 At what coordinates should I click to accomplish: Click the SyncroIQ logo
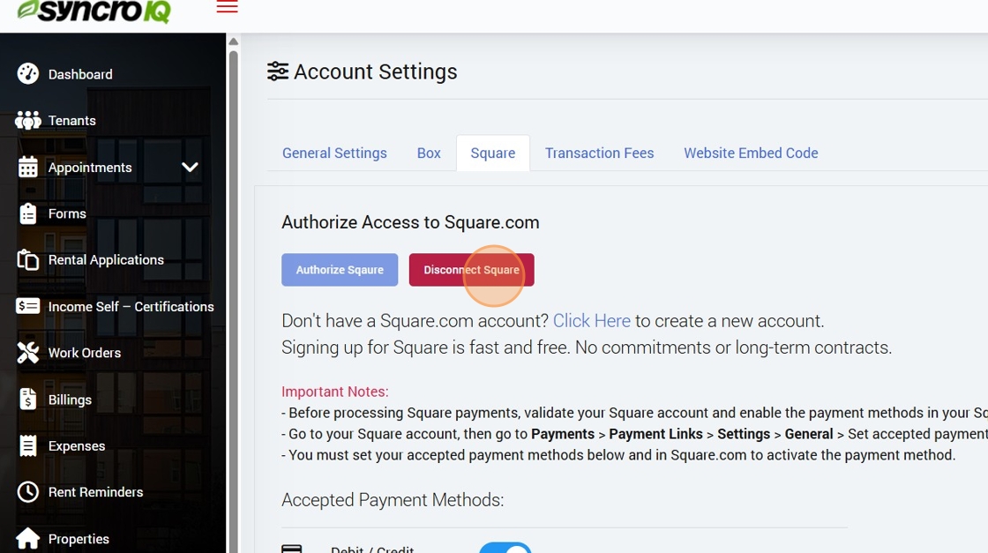(94, 11)
